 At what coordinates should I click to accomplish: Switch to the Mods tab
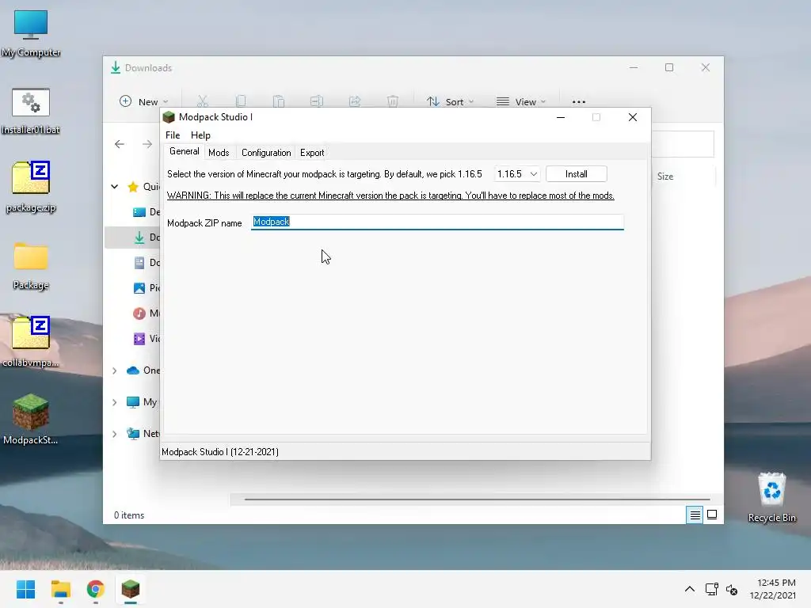219,153
